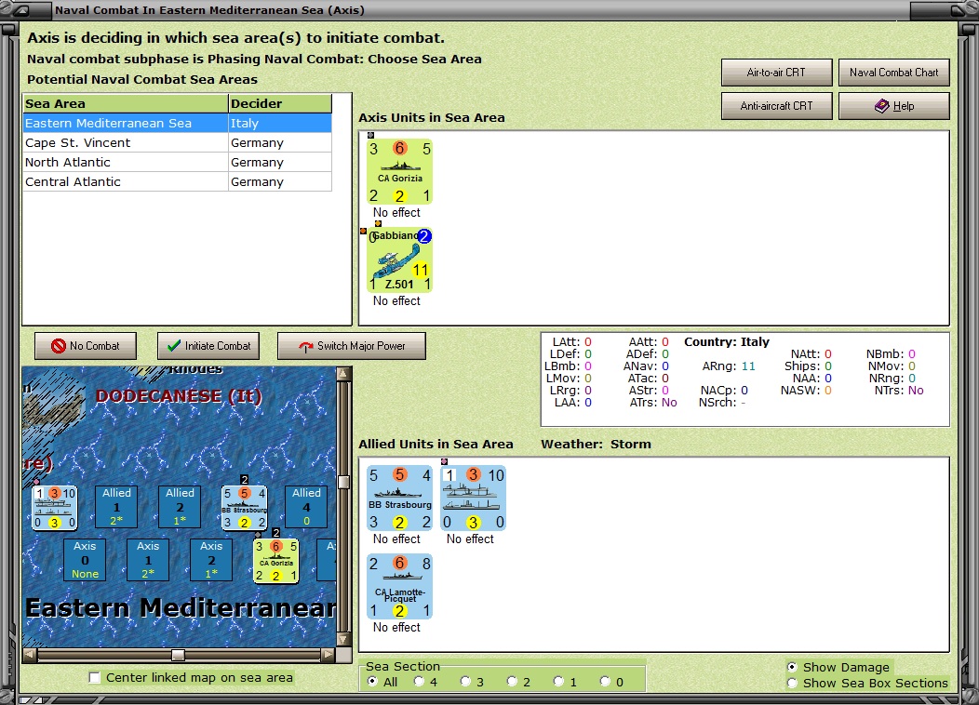Select Sea Section 0 radio button
Screen dimensions: 979x705
(605, 682)
